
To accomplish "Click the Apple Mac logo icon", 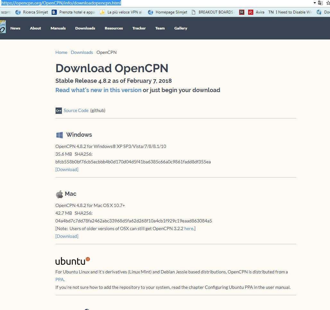I will pos(59,194).
